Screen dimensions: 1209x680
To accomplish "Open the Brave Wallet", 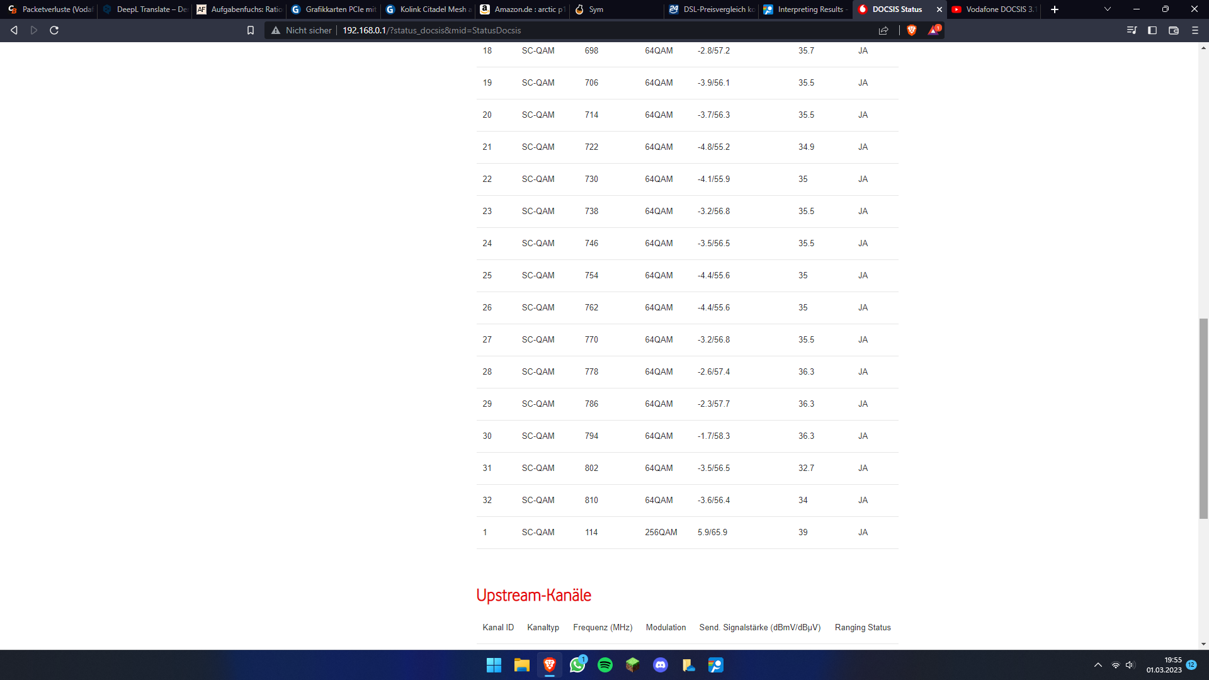I will [x=1173, y=30].
